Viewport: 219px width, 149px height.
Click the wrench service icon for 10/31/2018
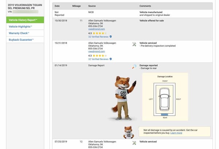point(134,44)
